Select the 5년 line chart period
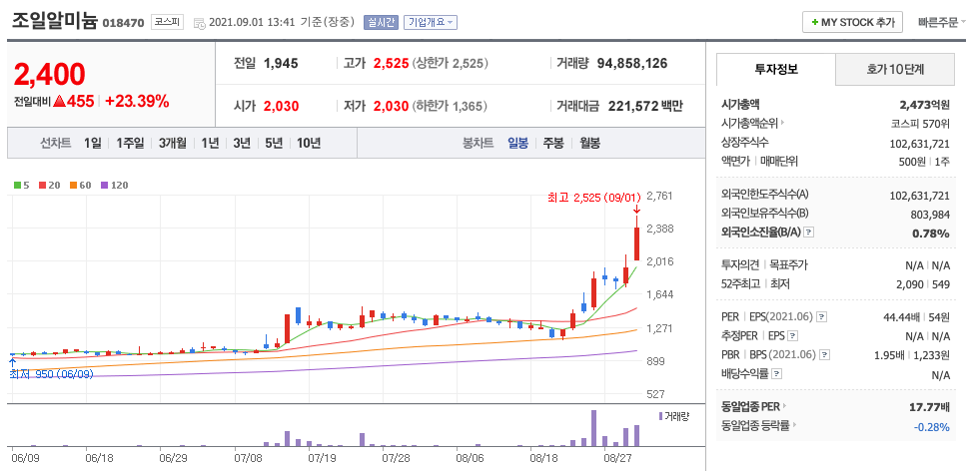The image size is (973, 471). click(x=274, y=143)
